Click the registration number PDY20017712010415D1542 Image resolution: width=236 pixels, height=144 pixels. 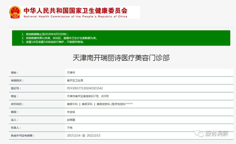tap(85, 88)
